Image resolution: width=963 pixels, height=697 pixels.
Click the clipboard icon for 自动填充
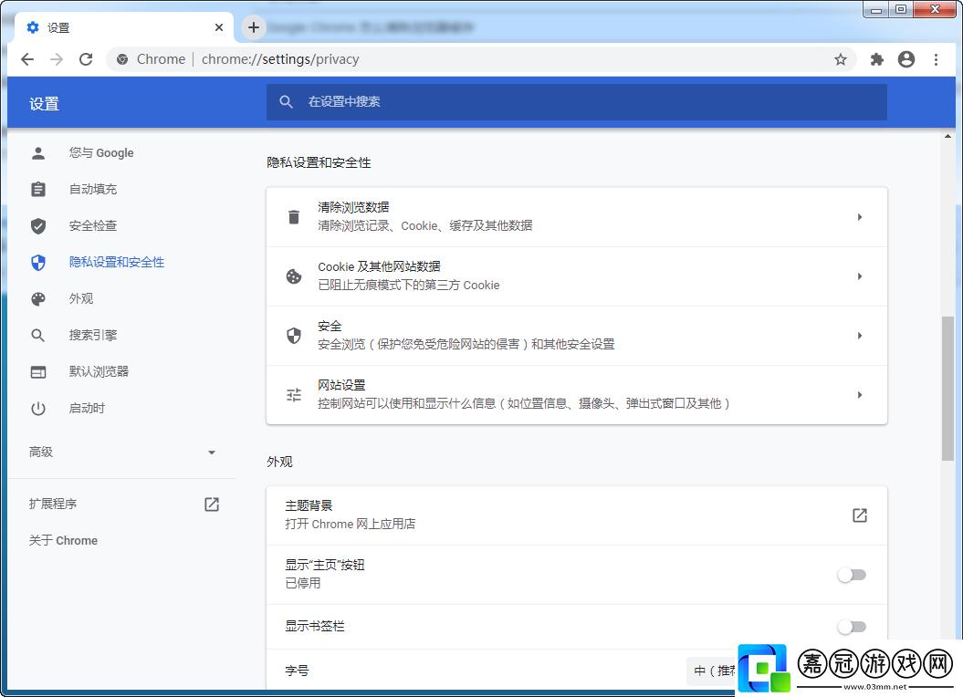pos(38,189)
